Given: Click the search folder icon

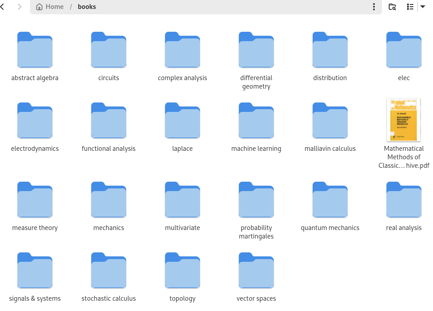Looking at the screenshot, I should coord(392,7).
